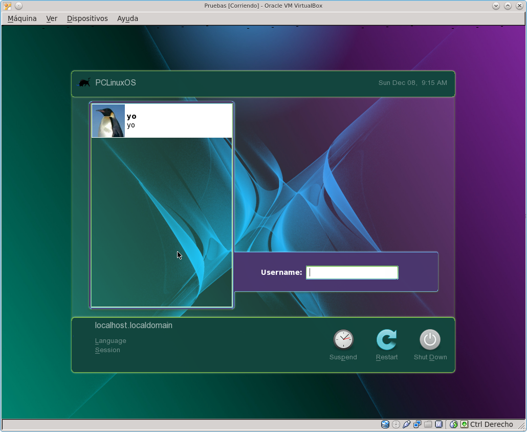This screenshot has width=527, height=432.
Task: Click the video capture status icon
Action: point(438,424)
